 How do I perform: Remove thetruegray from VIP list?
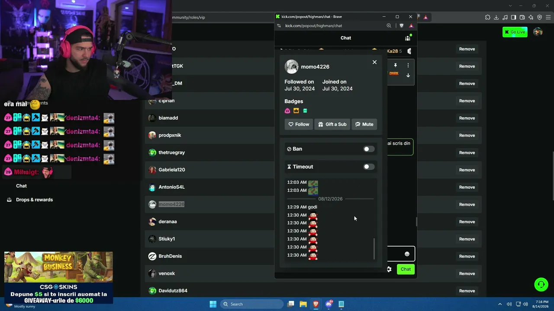click(467, 152)
